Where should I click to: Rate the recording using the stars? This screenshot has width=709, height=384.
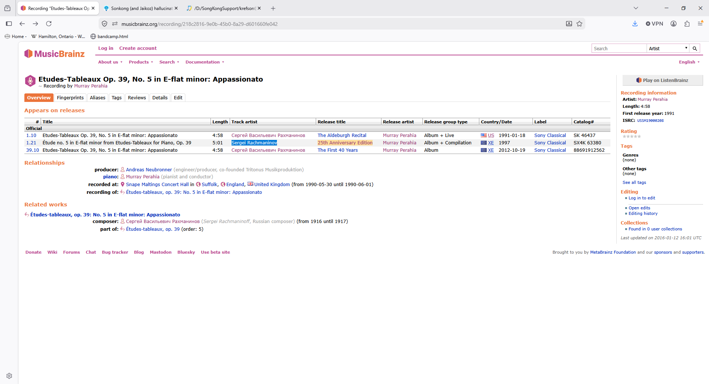point(631,137)
